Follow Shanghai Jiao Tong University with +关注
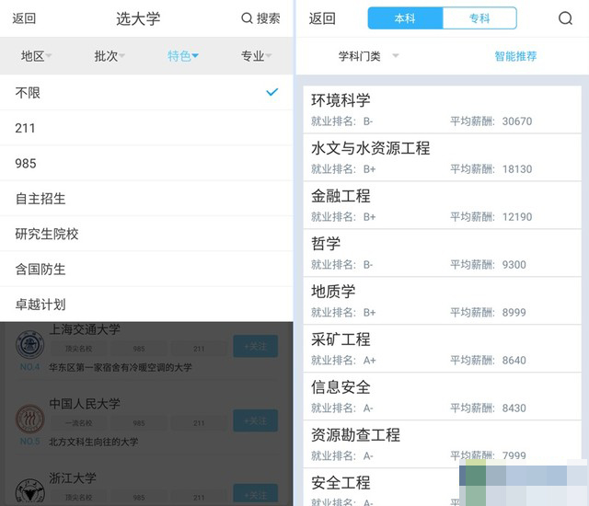Viewport: 589px width, 506px height. (x=256, y=346)
